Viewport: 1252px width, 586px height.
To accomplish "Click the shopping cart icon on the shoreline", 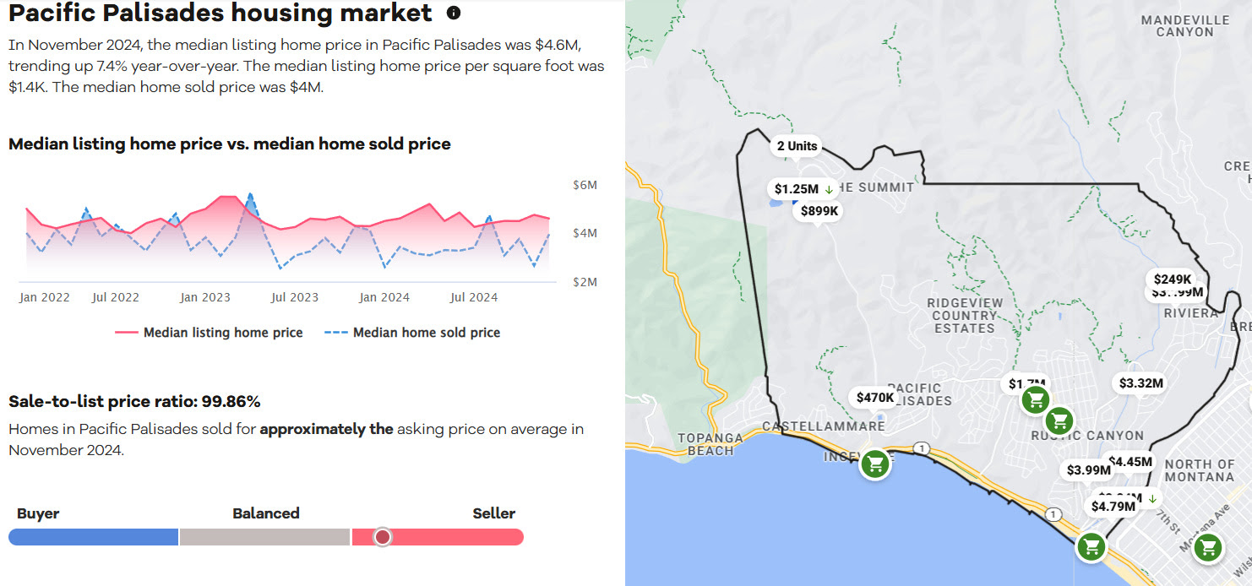I will (x=1091, y=546).
